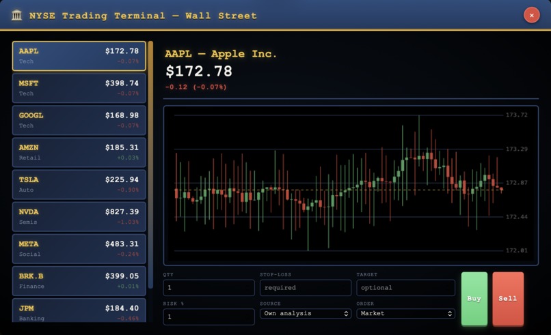Click the Target optional field
Viewport: 551px width, 335px height.
point(405,288)
